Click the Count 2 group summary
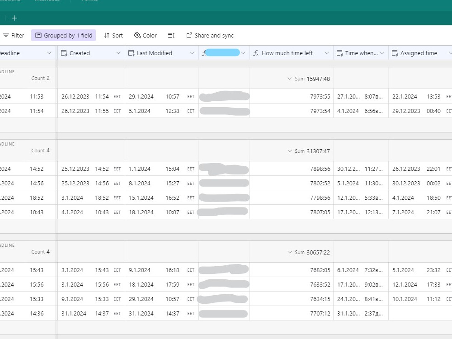This screenshot has width=452, height=339. coord(40,78)
